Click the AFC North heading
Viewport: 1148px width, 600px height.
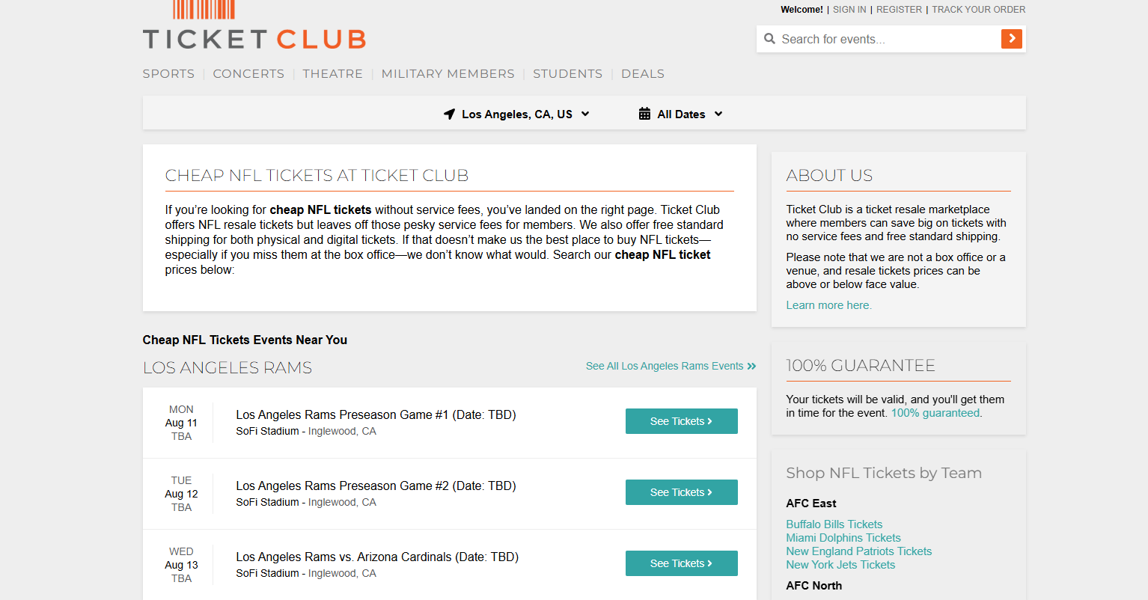(814, 586)
